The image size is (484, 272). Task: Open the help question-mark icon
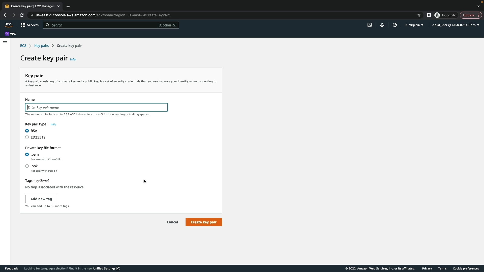point(395,25)
